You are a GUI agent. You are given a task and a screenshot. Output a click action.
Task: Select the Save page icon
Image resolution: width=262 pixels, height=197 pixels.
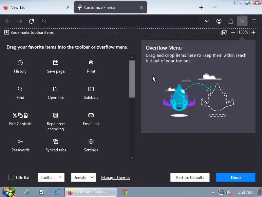(x=56, y=63)
